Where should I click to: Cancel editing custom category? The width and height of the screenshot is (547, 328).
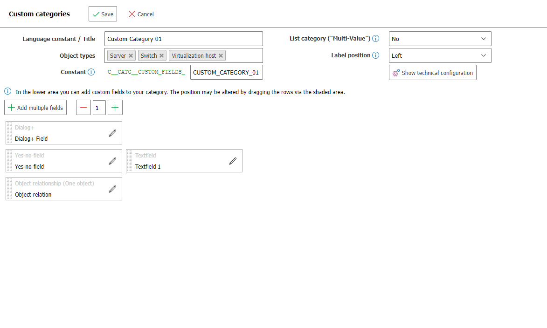[x=141, y=14]
